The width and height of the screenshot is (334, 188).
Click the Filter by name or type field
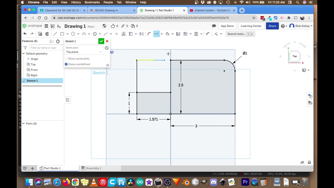46,48
